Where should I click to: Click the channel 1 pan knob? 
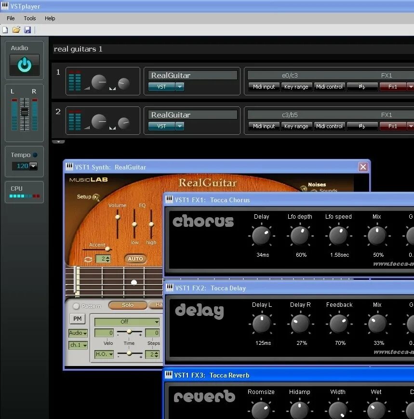click(123, 84)
